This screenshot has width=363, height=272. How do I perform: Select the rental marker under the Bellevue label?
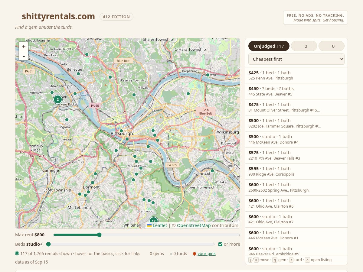[x=78, y=74]
